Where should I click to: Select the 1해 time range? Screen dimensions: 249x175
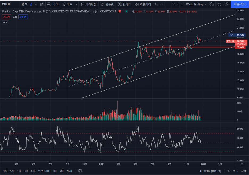point(55,171)
